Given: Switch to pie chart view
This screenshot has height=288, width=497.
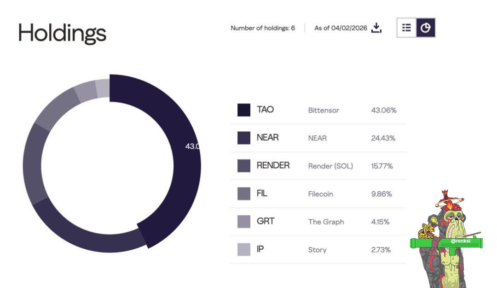Looking at the screenshot, I should click(x=426, y=28).
